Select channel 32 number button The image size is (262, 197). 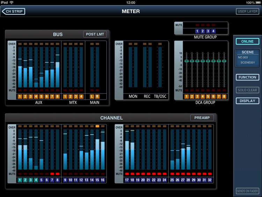(x=210, y=180)
